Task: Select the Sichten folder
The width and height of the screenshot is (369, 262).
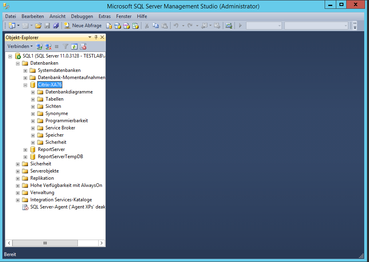Action: click(53, 106)
